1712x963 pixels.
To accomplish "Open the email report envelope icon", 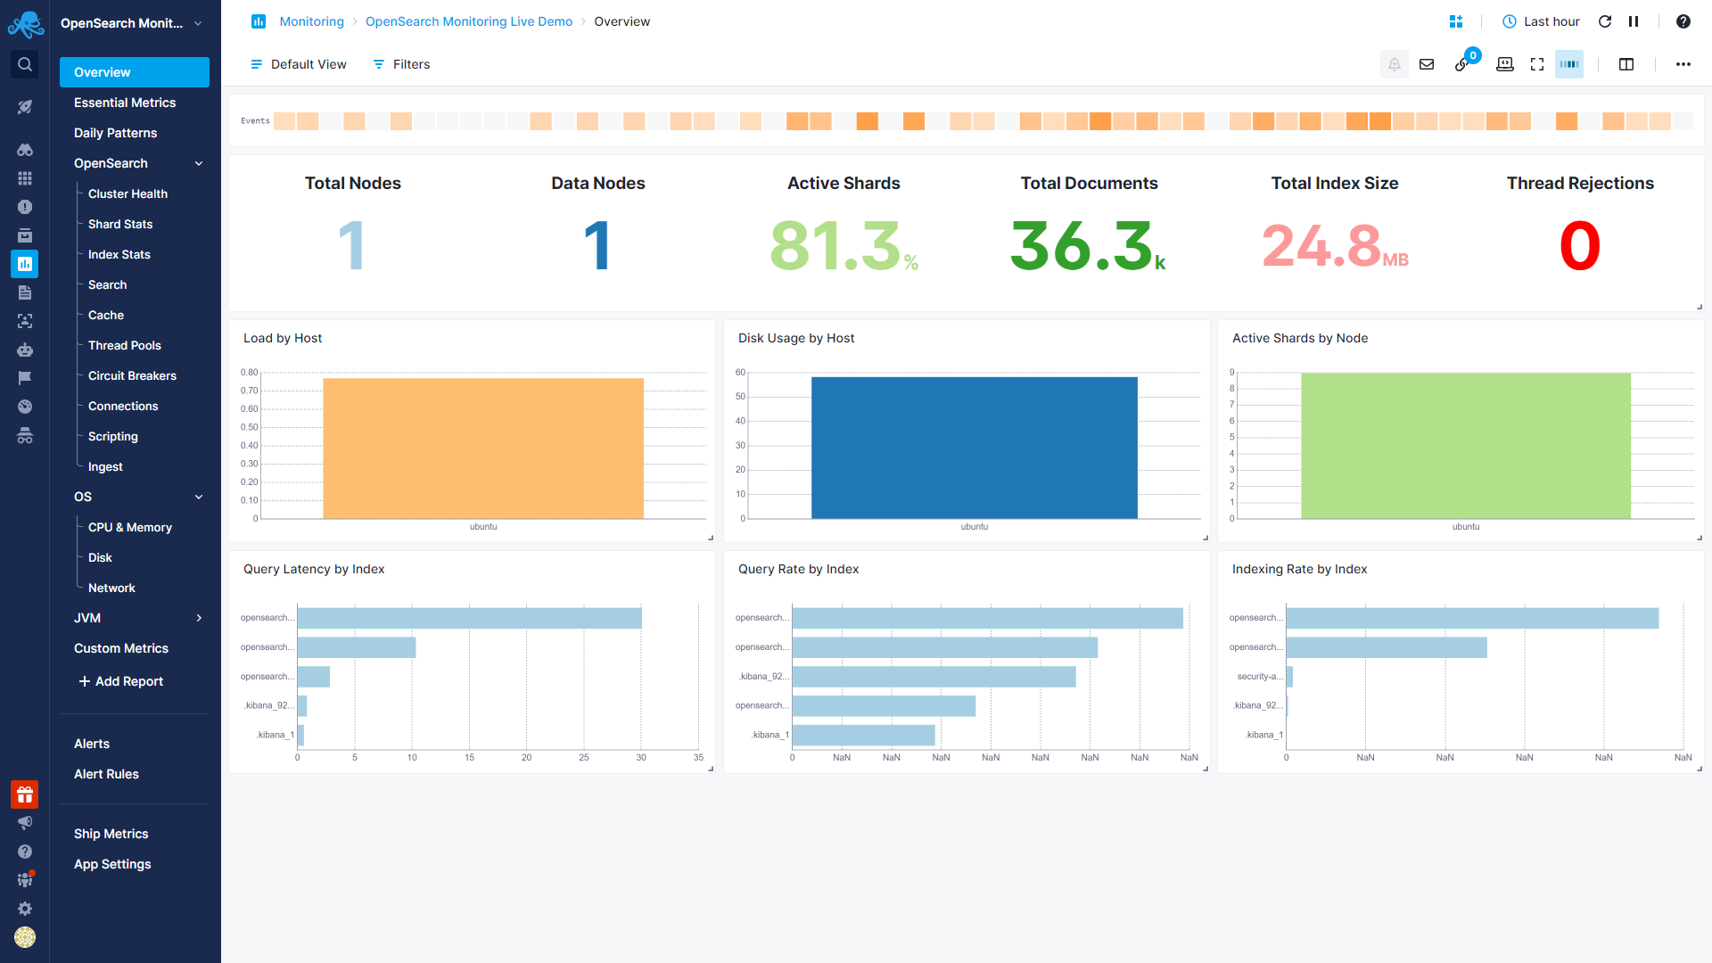I will (x=1427, y=63).
